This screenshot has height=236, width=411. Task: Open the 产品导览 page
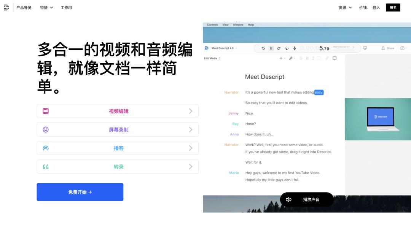24,8
